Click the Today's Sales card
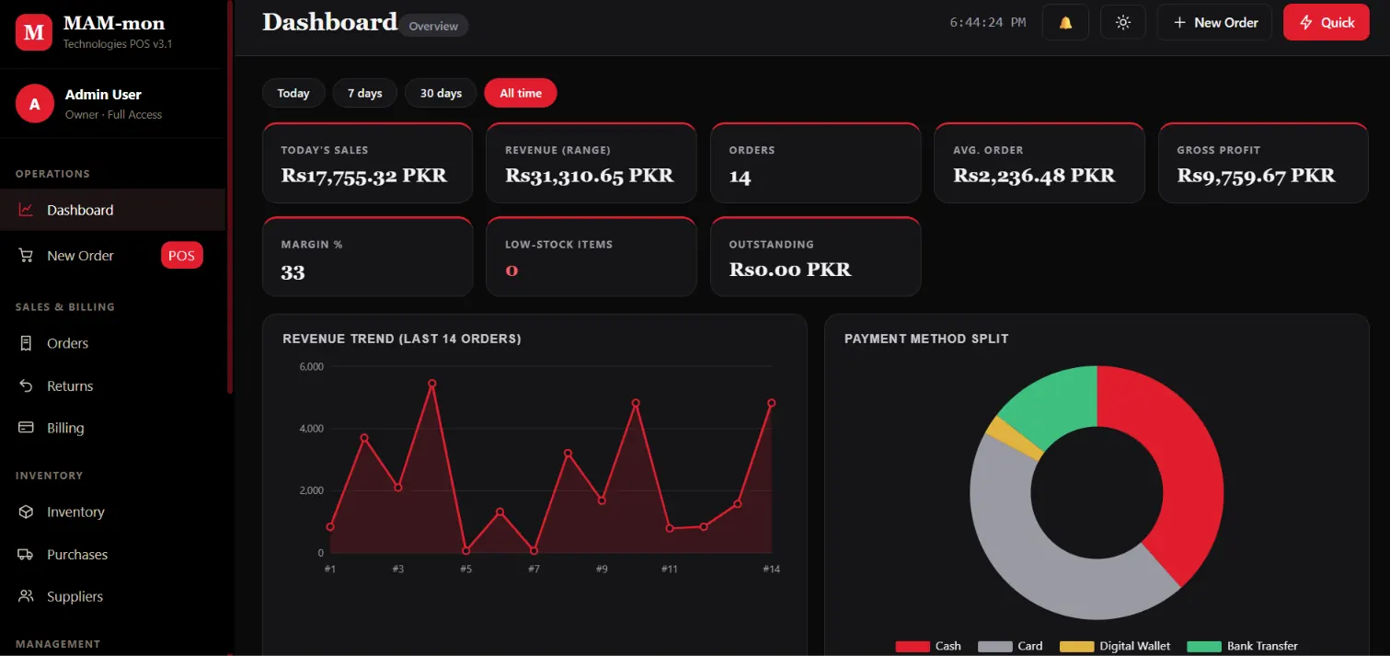This screenshot has width=1390, height=656. click(367, 163)
